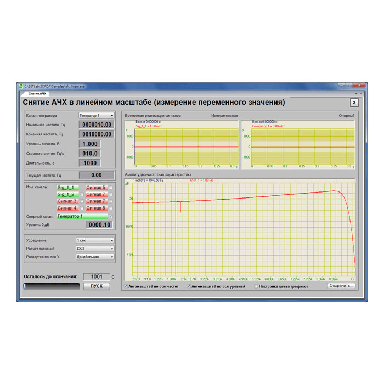Uncheck the Опорный канал Генератор 1 checkbox

[x=111, y=217]
